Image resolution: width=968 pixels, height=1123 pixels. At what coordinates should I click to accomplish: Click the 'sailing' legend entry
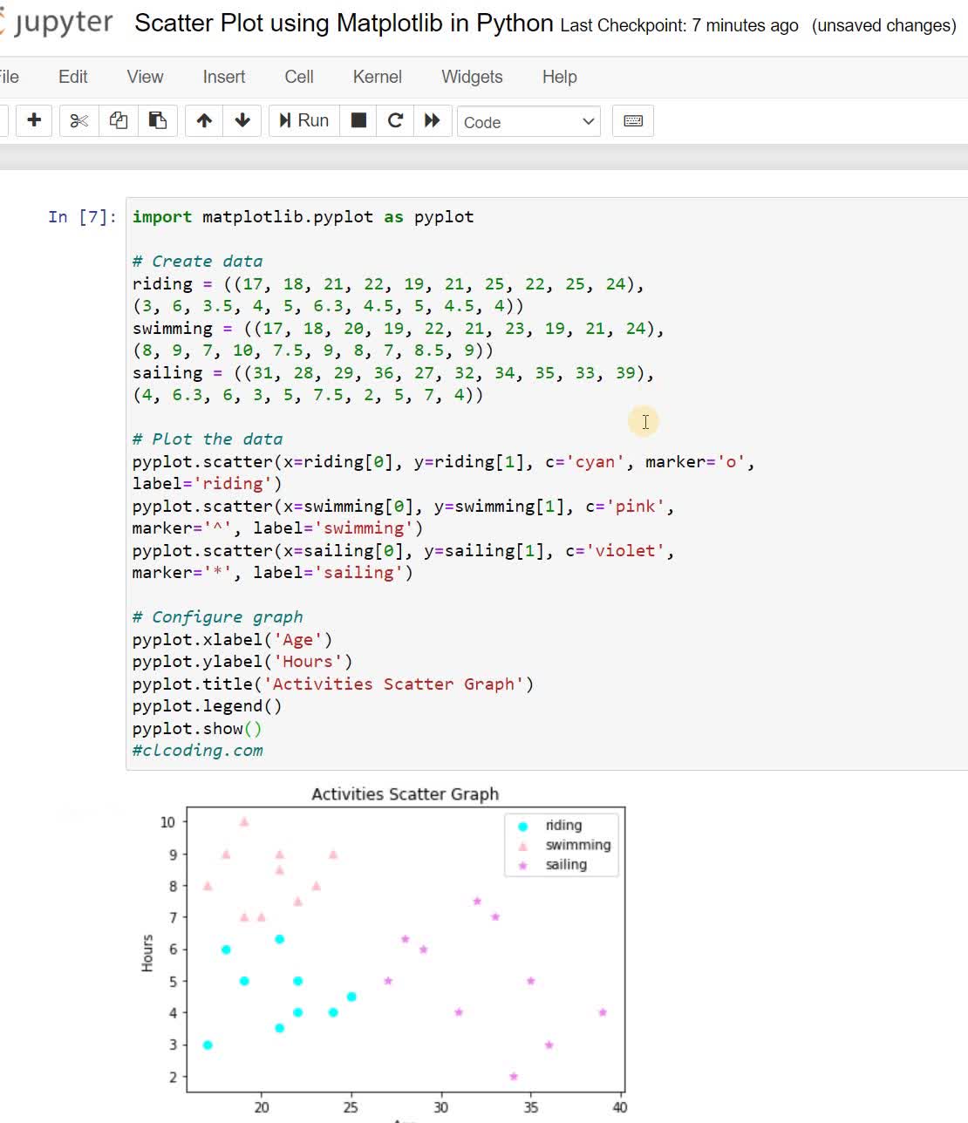point(566,865)
